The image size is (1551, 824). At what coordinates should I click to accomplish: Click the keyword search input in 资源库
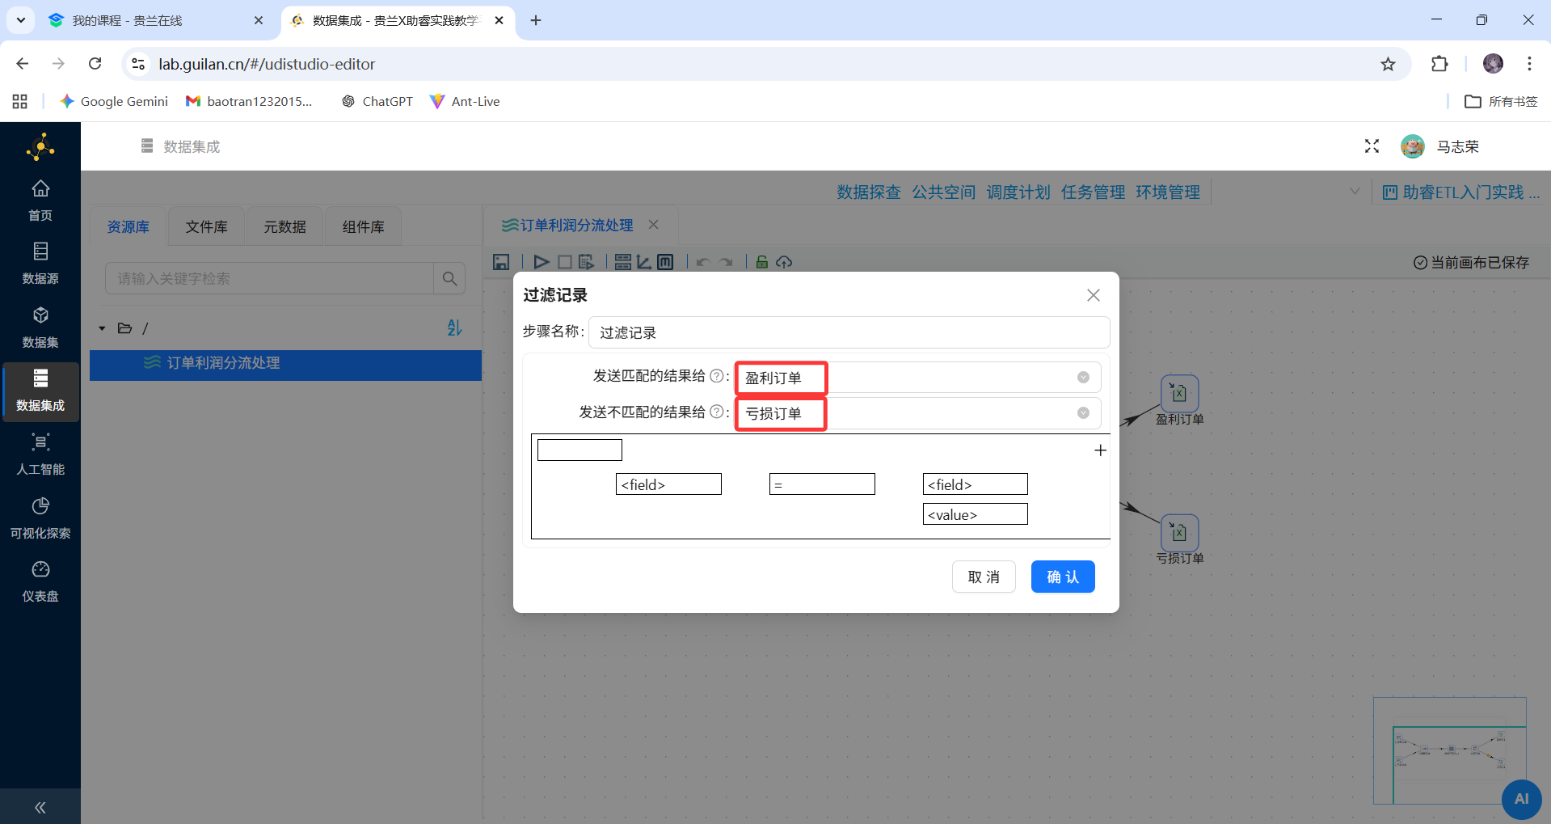click(x=269, y=278)
